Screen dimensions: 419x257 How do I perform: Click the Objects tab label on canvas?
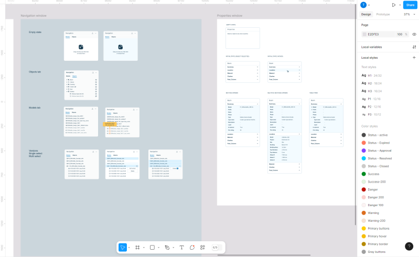[x=35, y=72]
